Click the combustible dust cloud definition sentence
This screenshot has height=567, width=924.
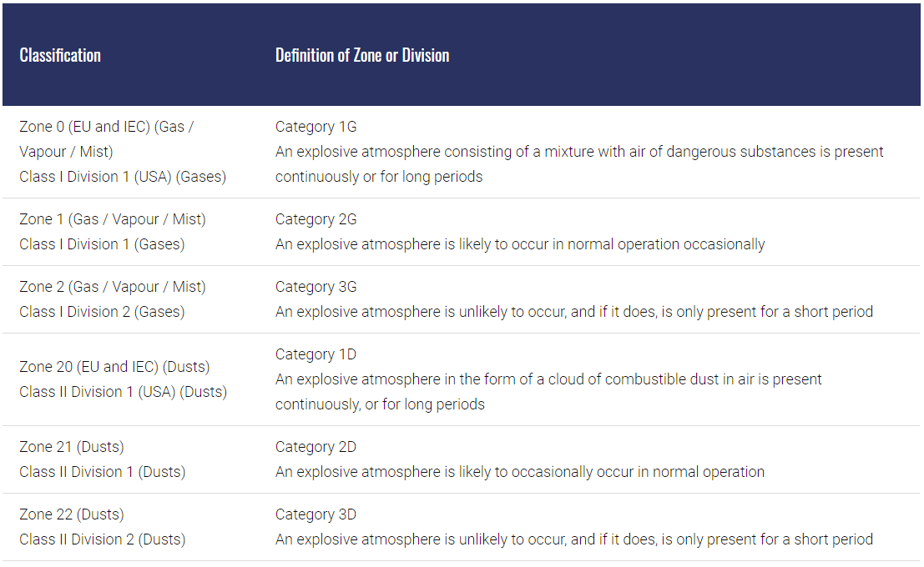pyautogui.click(x=548, y=379)
